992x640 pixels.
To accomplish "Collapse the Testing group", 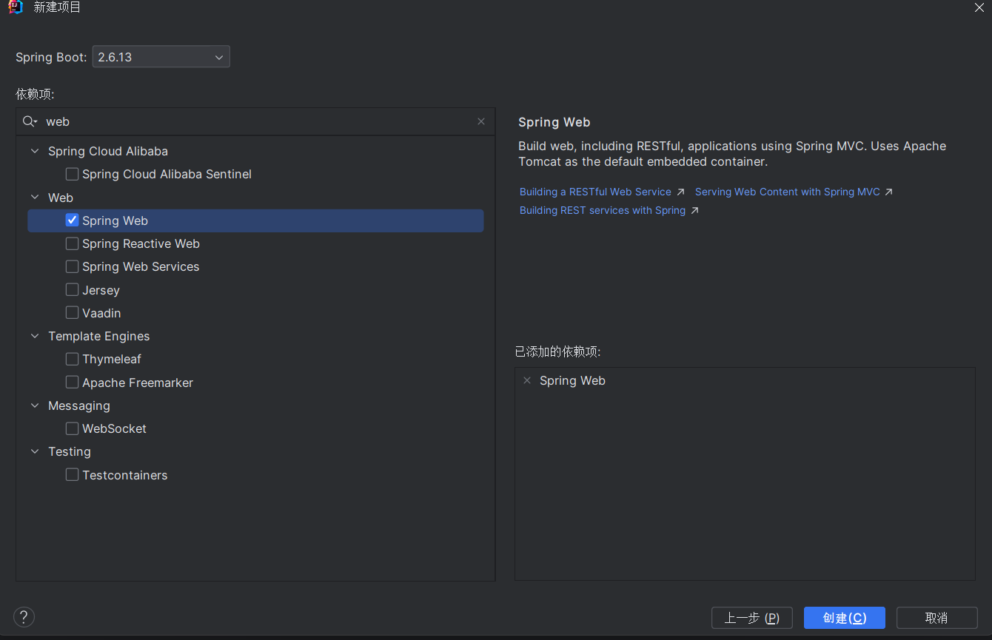I will pos(35,451).
